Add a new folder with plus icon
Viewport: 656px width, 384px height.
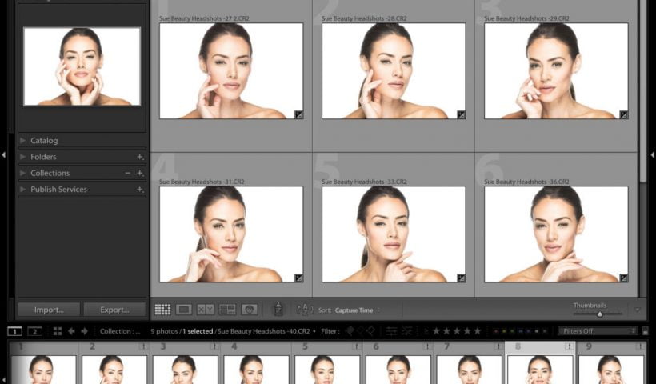pyautogui.click(x=140, y=157)
